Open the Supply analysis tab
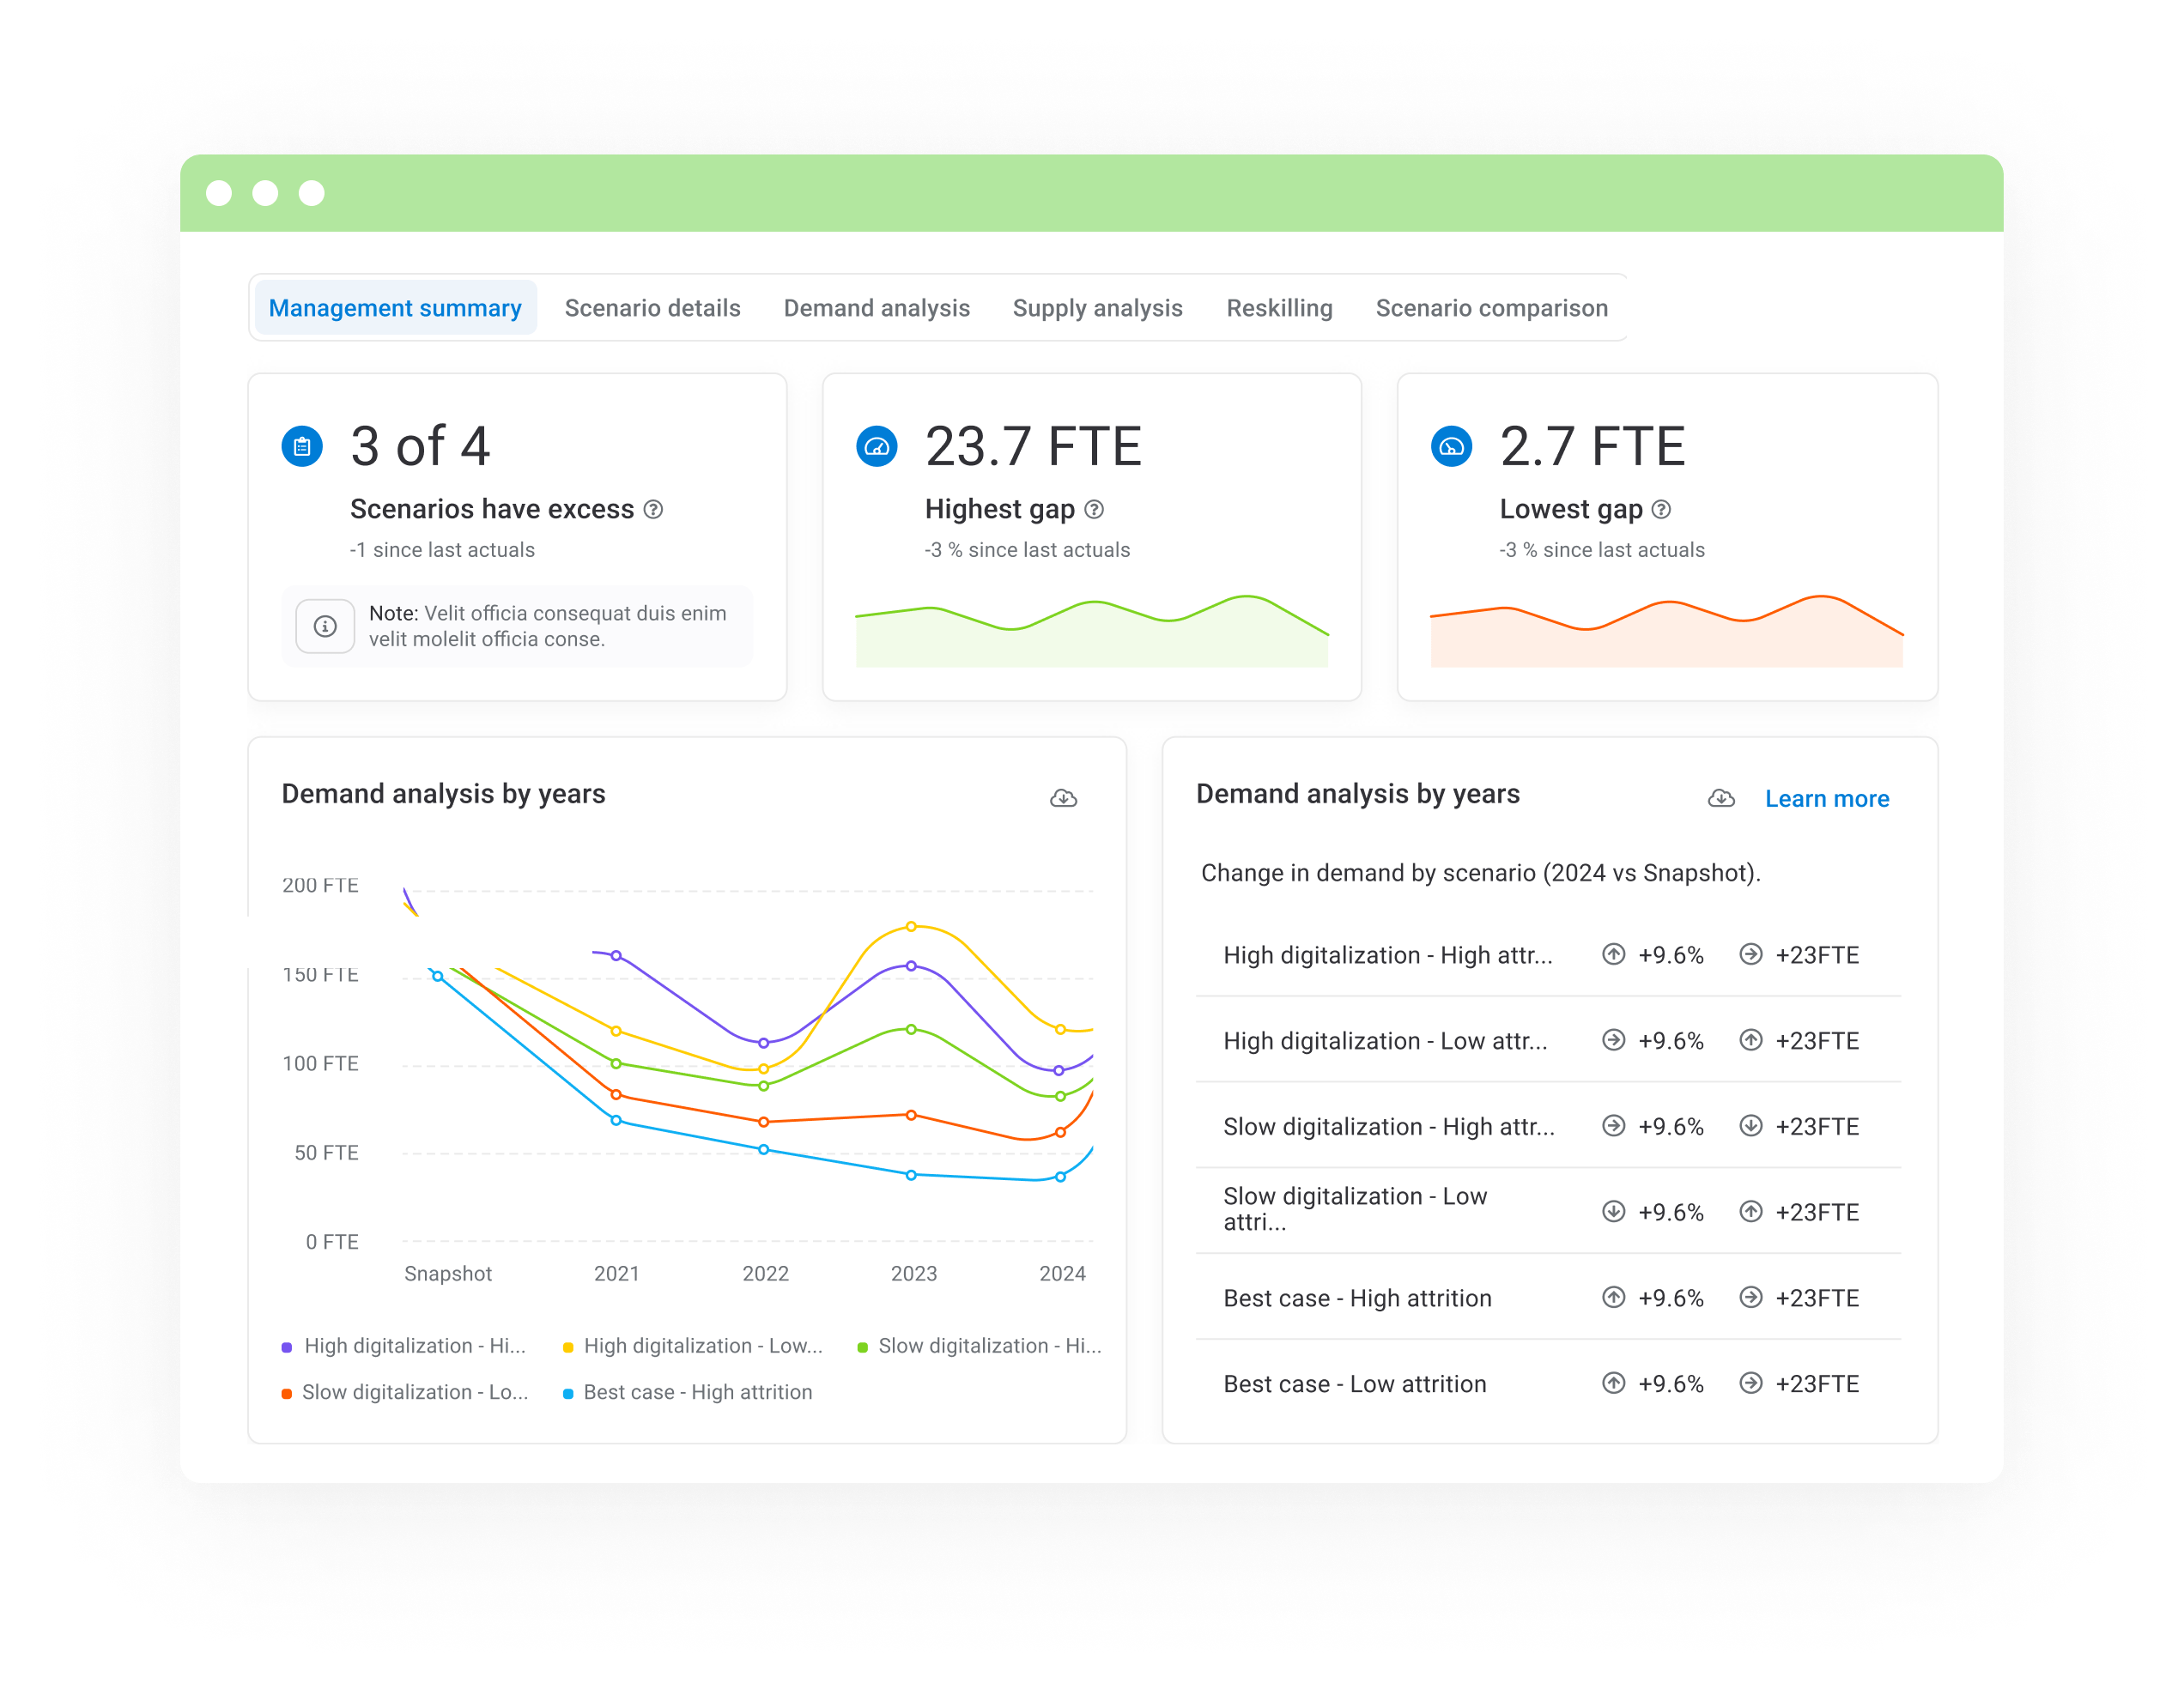 [1097, 308]
